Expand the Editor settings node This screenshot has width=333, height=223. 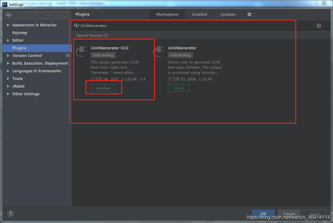[8, 40]
